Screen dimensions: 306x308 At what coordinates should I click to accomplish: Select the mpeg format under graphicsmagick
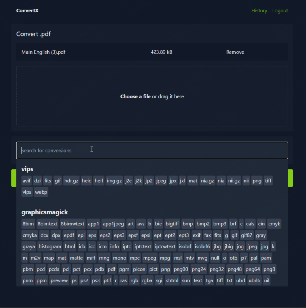pos(150,258)
